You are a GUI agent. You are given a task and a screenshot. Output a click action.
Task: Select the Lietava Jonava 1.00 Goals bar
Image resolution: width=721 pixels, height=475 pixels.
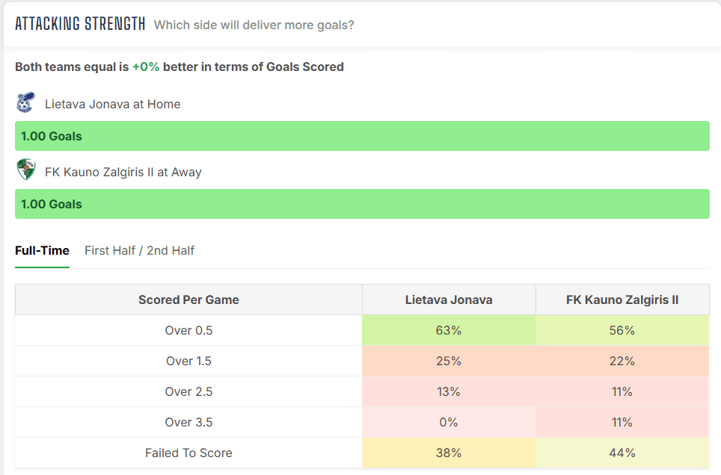coord(362,136)
